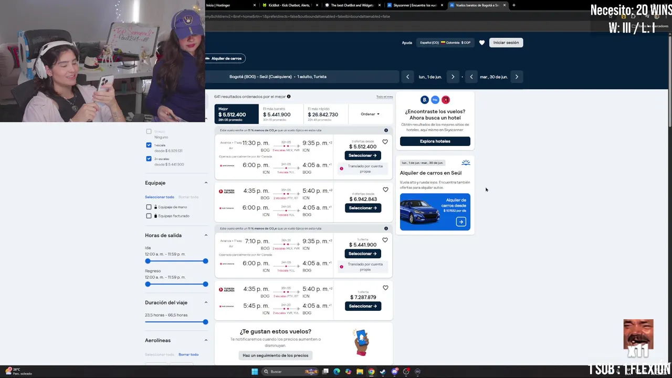672x378 pixels.
Task: Check Equipaje de mano option
Action: click(149, 207)
